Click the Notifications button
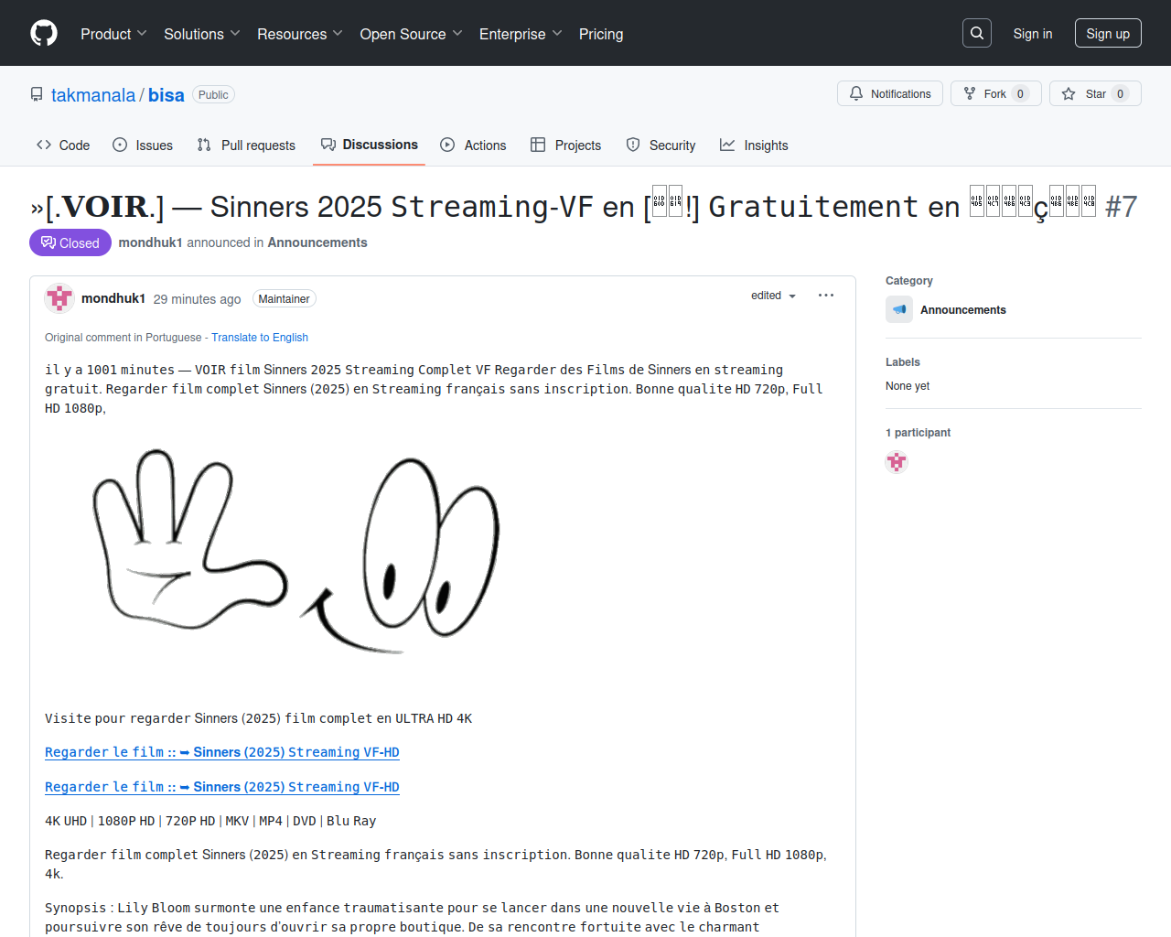The width and height of the screenshot is (1171, 937). (x=890, y=93)
